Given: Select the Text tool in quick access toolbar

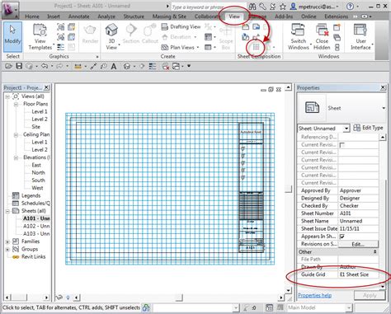Looking at the screenshot, I should coord(114,66).
